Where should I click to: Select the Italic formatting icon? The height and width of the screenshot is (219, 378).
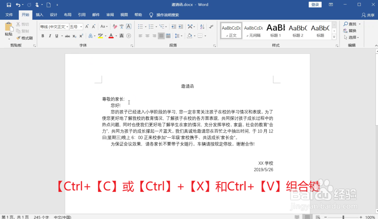tap(50, 36)
